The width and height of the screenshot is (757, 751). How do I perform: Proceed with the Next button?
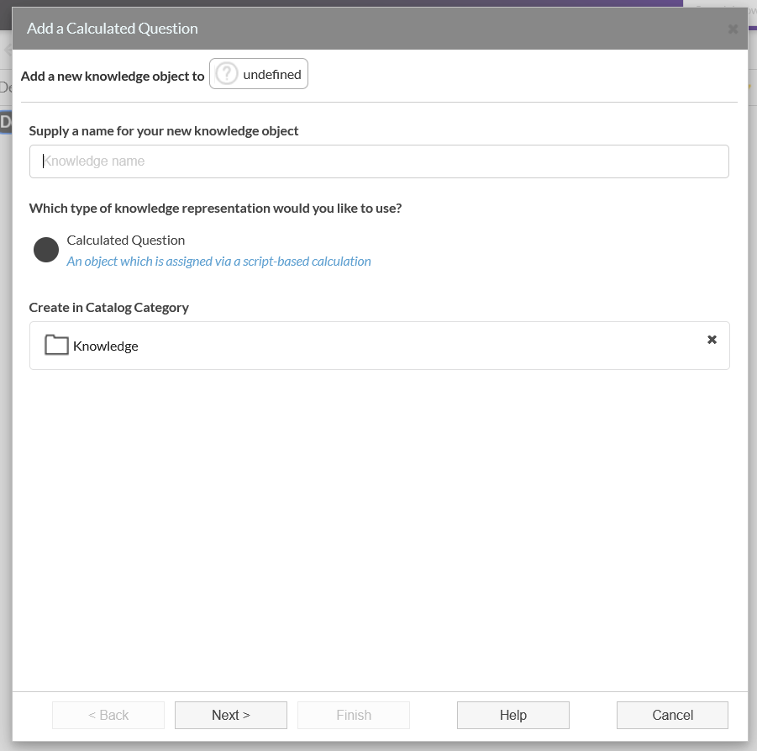[231, 715]
